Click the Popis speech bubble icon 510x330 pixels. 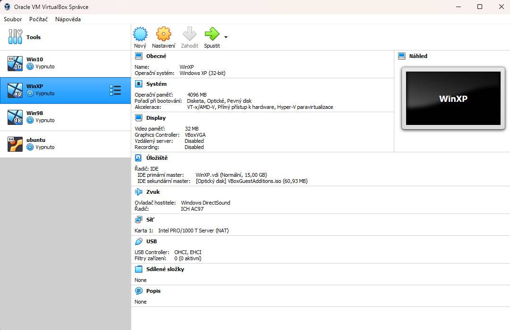pos(138,291)
